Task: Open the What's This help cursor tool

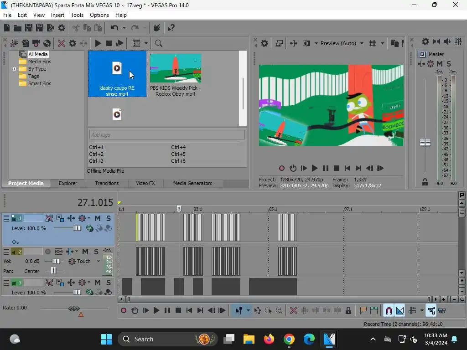Action: (171, 28)
